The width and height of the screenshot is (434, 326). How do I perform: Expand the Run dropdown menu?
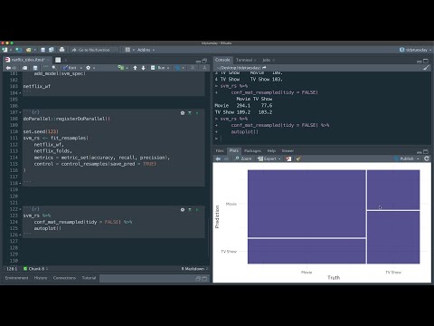(168, 68)
